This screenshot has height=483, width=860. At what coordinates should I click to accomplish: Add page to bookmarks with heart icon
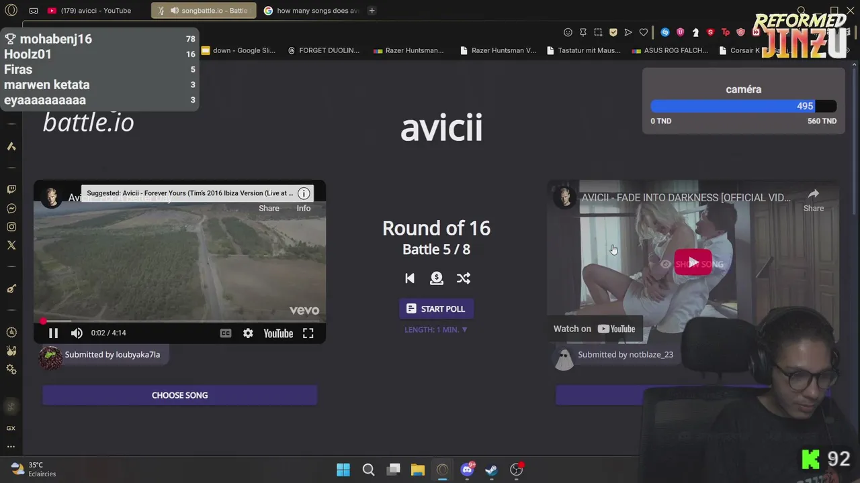coord(643,32)
